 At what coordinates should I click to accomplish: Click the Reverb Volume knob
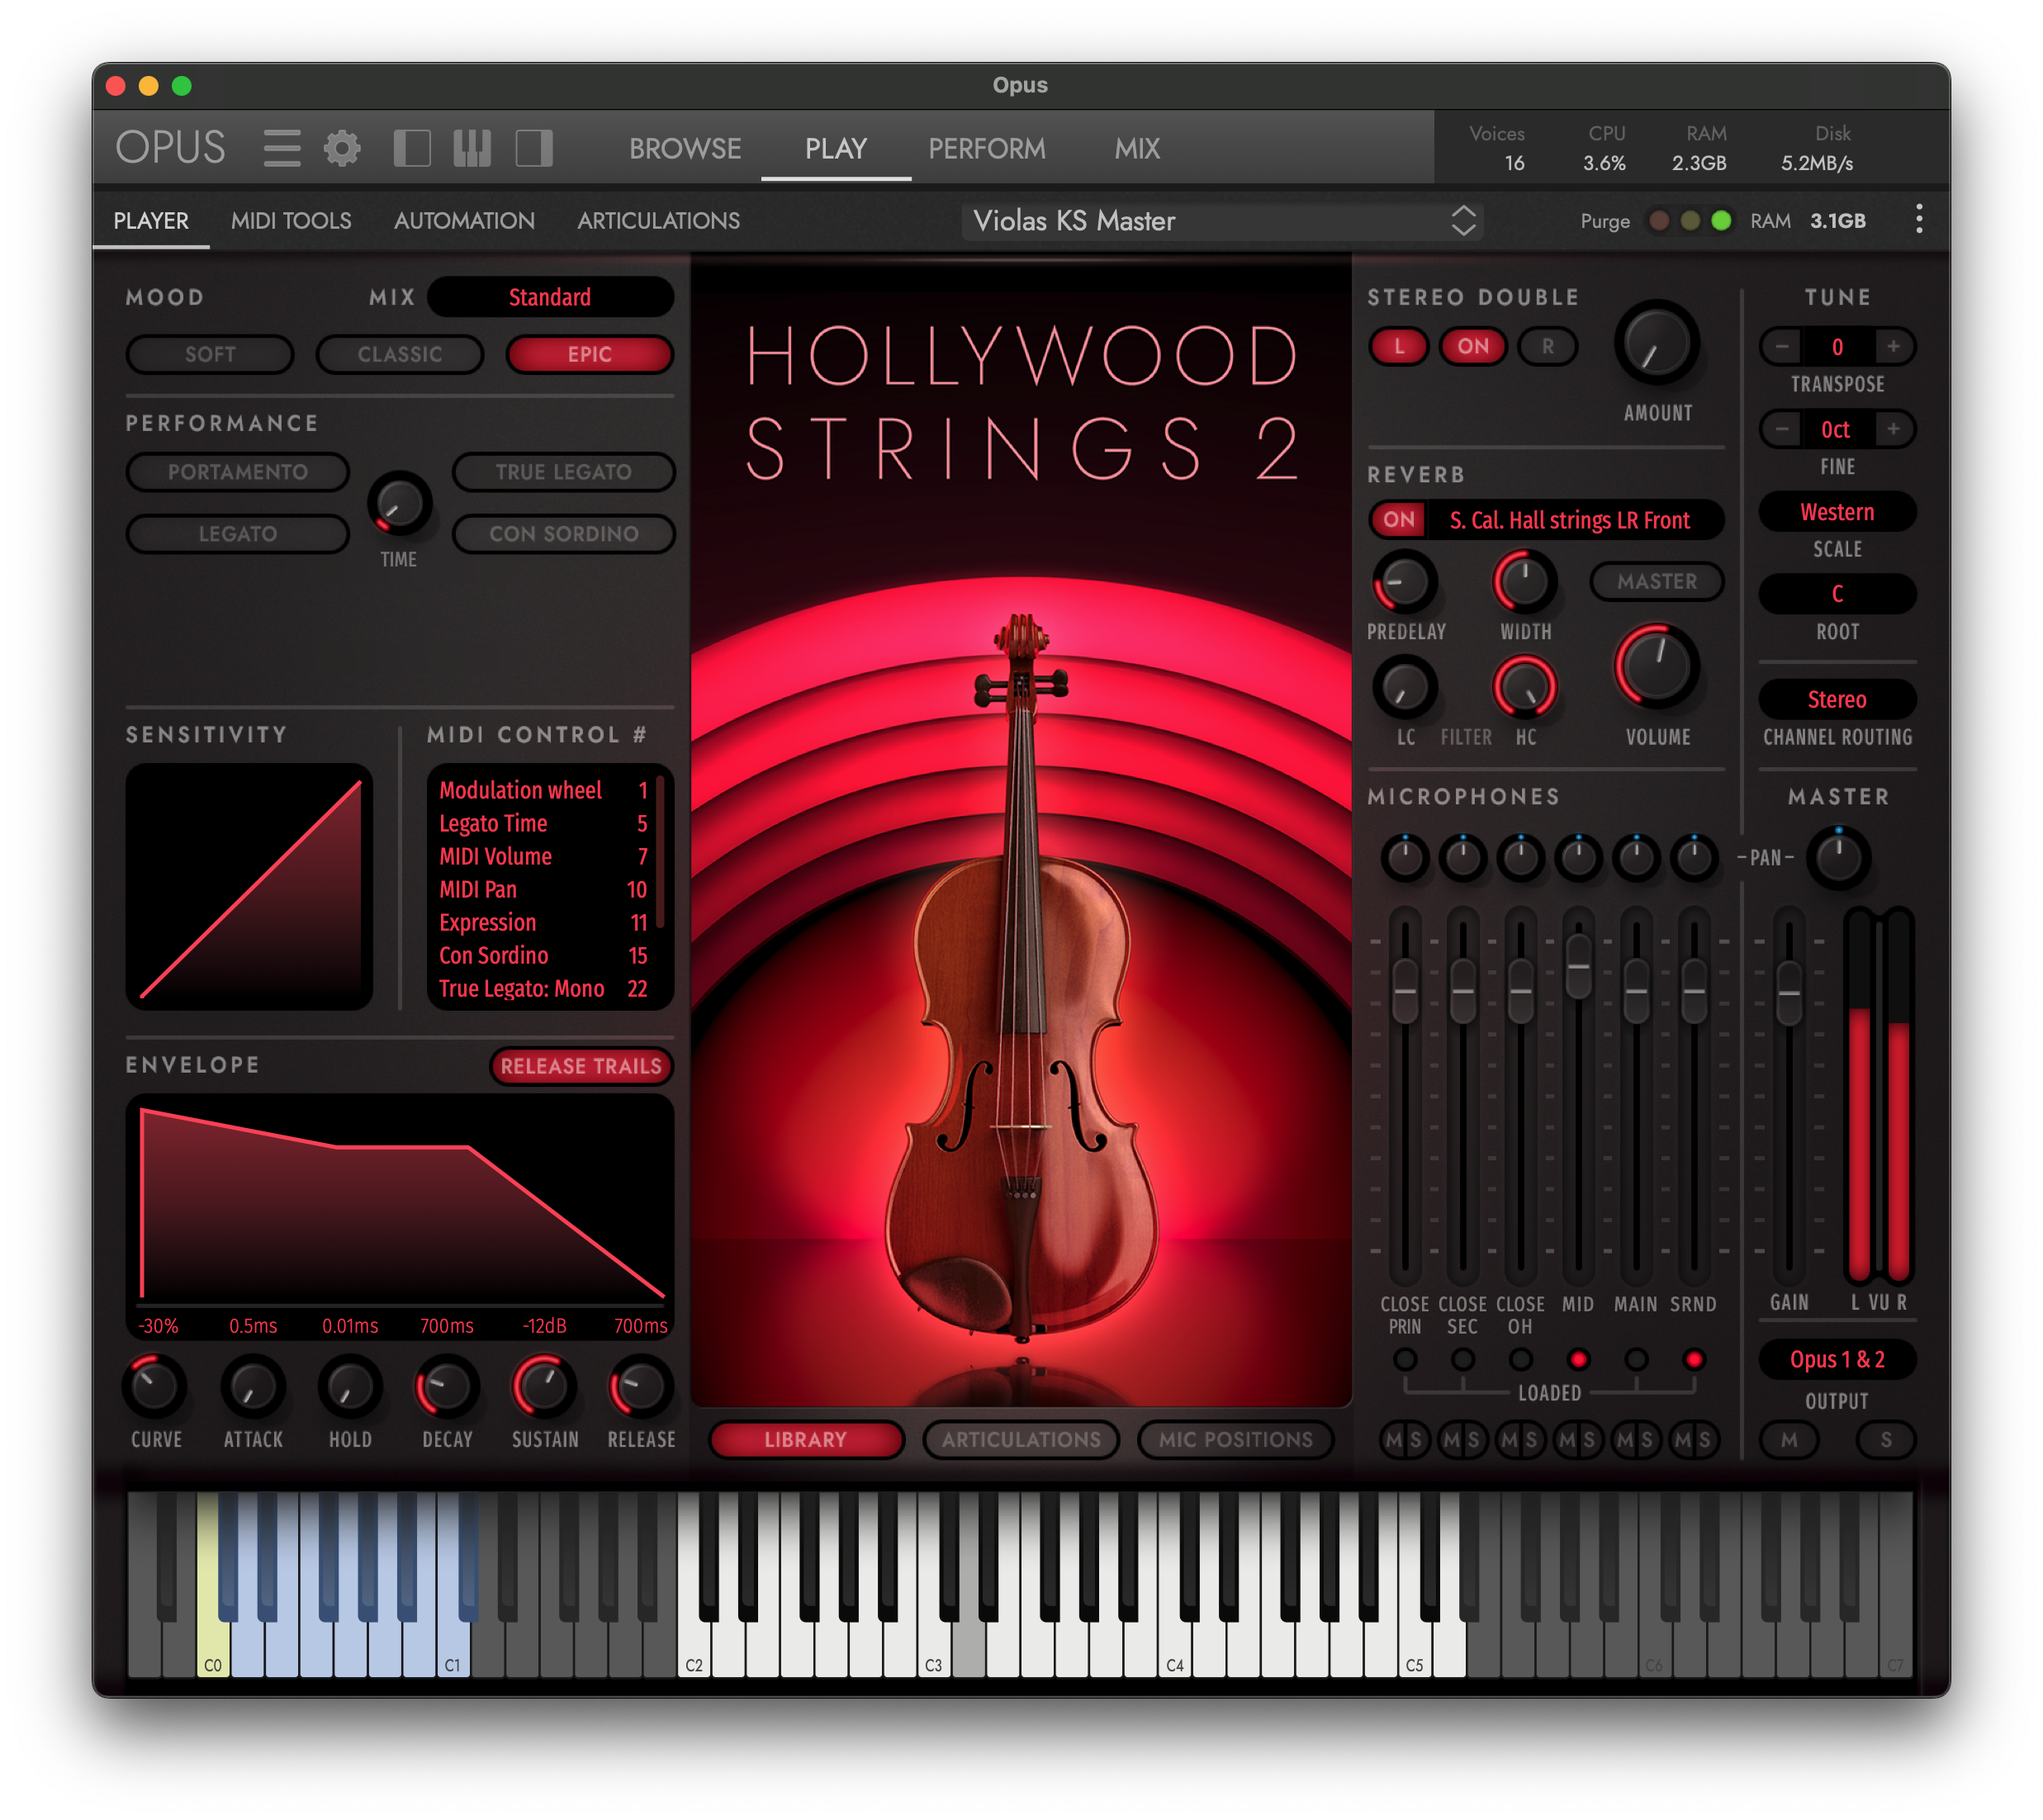click(1657, 667)
